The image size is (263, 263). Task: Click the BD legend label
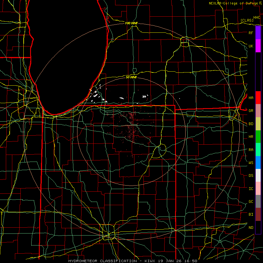(x=251, y=124)
